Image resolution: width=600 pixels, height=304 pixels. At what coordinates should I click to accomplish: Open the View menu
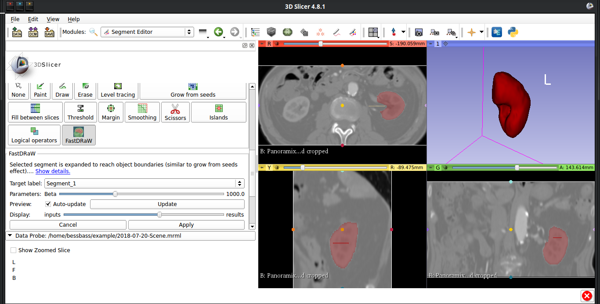53,19
